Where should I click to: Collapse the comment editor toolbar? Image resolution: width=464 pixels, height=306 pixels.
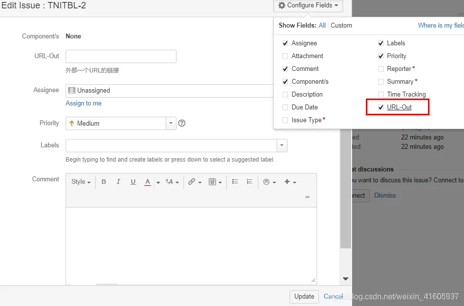308,197
